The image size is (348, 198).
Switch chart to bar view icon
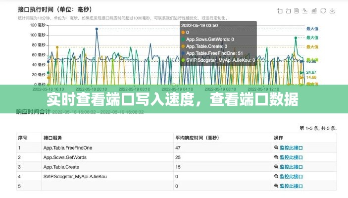pyautogui.click(x=314, y=10)
